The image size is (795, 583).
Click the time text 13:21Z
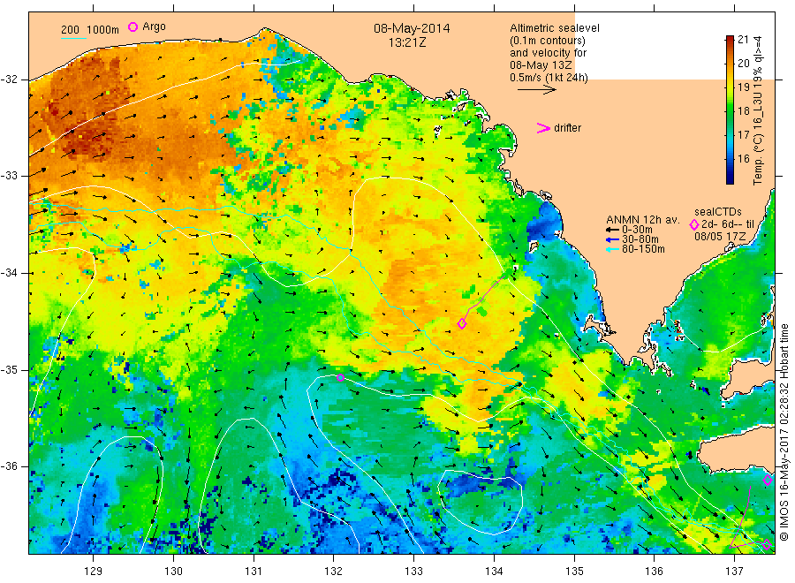click(407, 42)
